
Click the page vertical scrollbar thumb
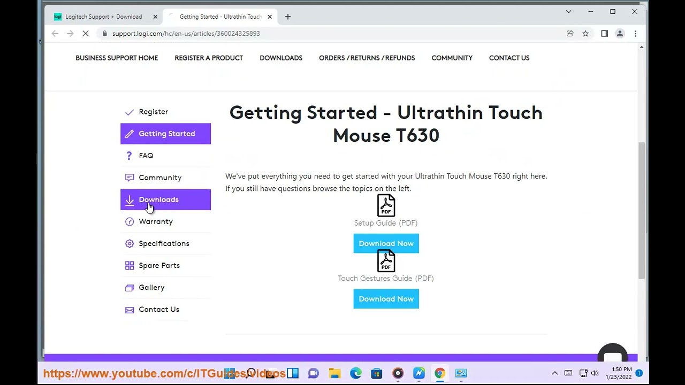[x=641, y=211]
